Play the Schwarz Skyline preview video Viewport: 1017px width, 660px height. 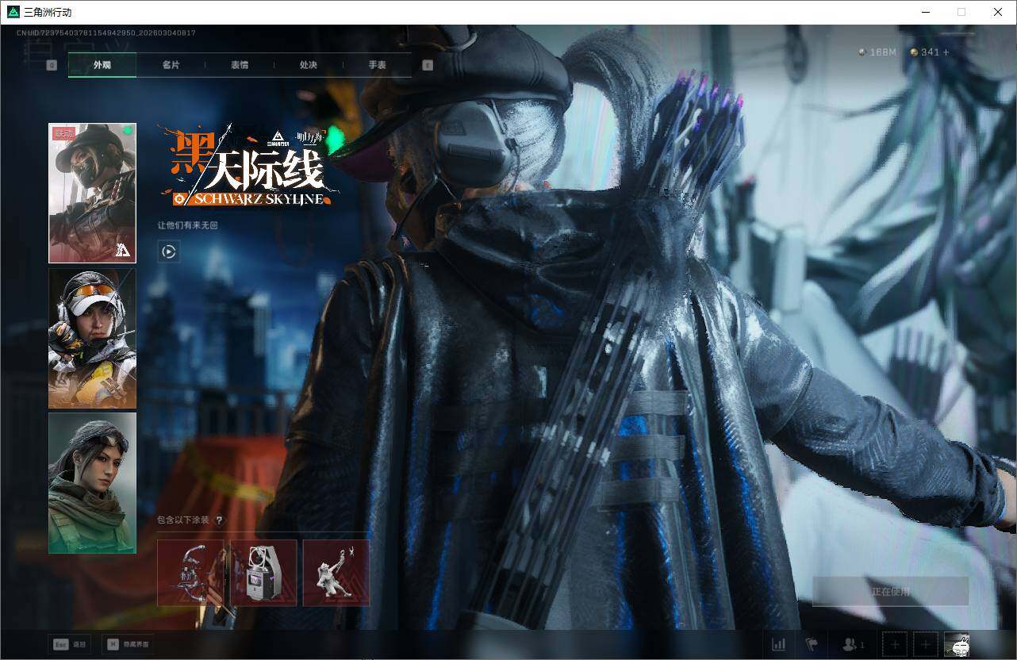point(168,251)
